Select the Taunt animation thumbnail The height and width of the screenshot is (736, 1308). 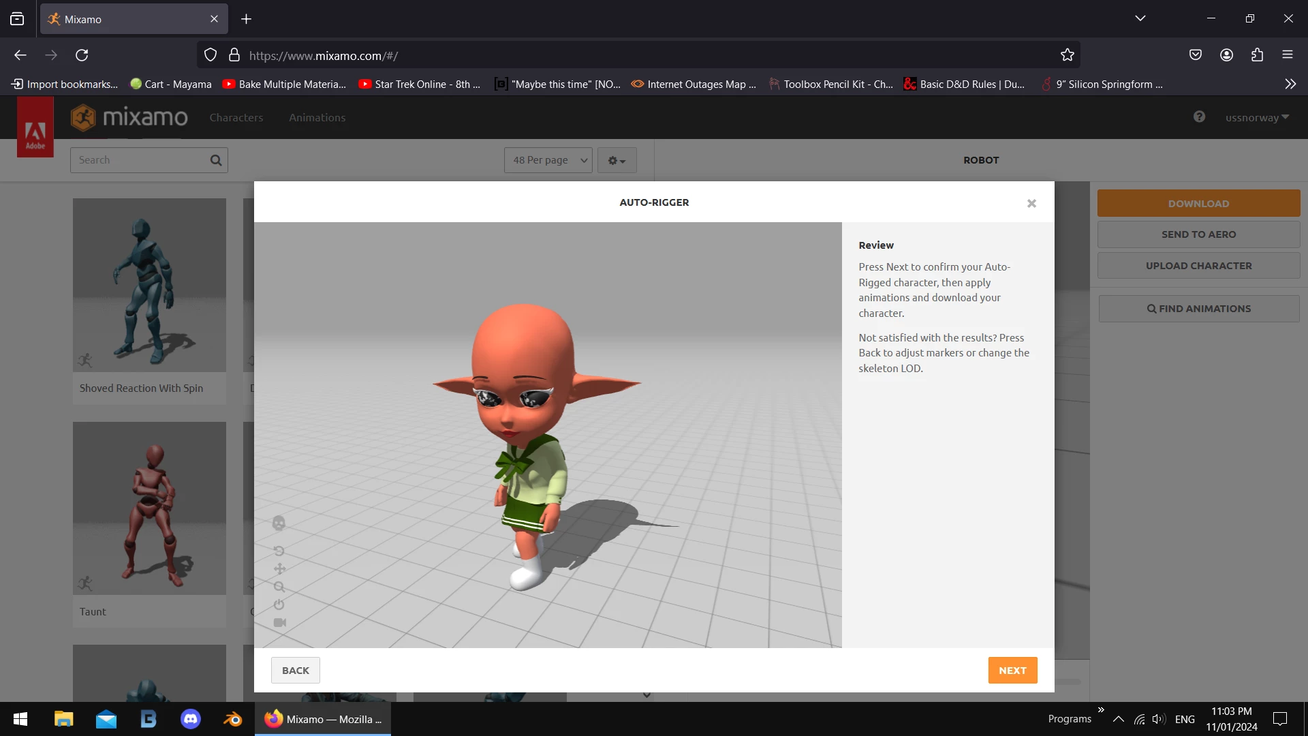(149, 508)
